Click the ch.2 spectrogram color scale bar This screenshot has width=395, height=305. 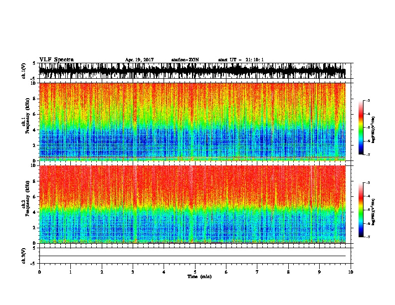tap(361, 210)
